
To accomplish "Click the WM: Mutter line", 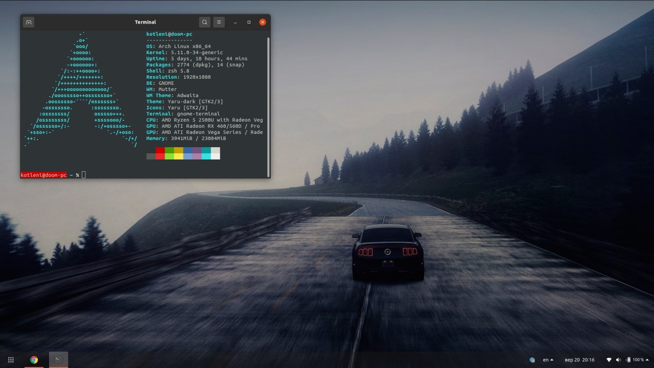I will (x=161, y=89).
